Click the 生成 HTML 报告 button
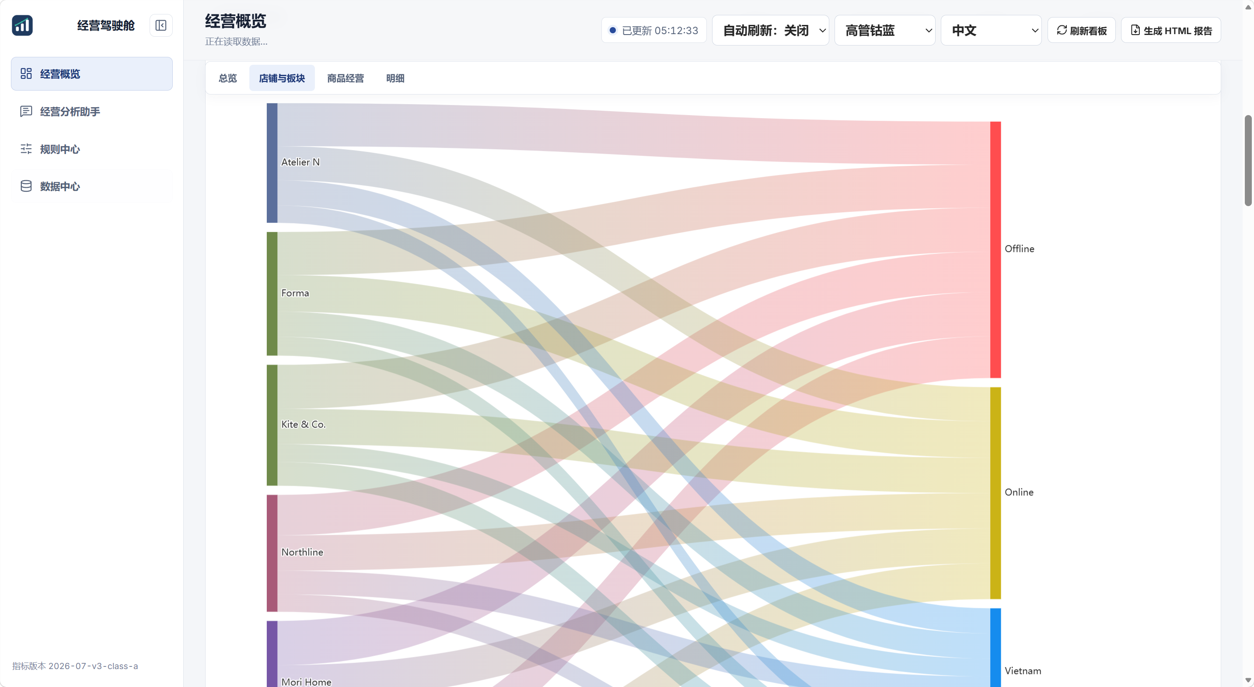Screen dimensions: 1254x687 (1171, 30)
